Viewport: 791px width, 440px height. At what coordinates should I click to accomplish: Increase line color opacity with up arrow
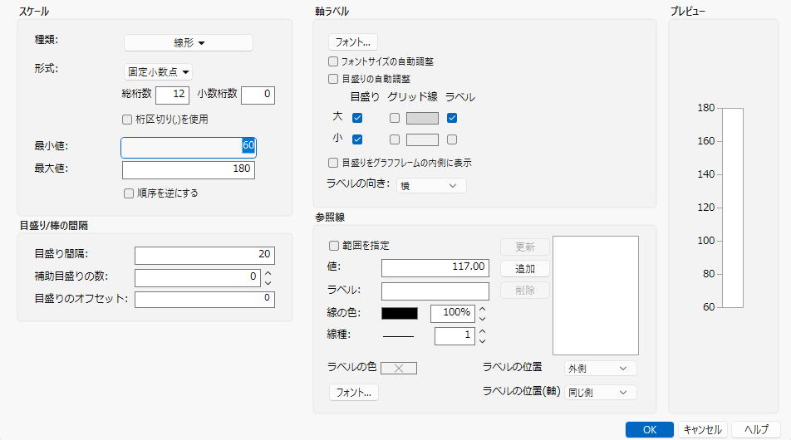point(482,309)
